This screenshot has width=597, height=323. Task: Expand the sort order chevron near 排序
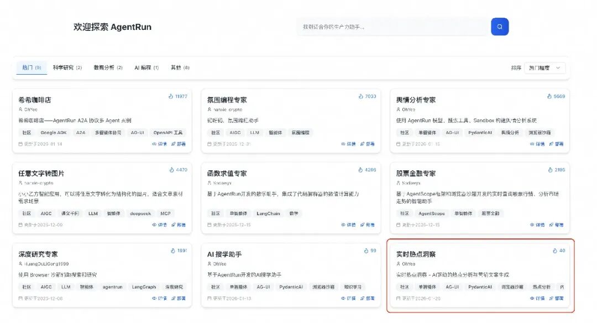tap(557, 67)
